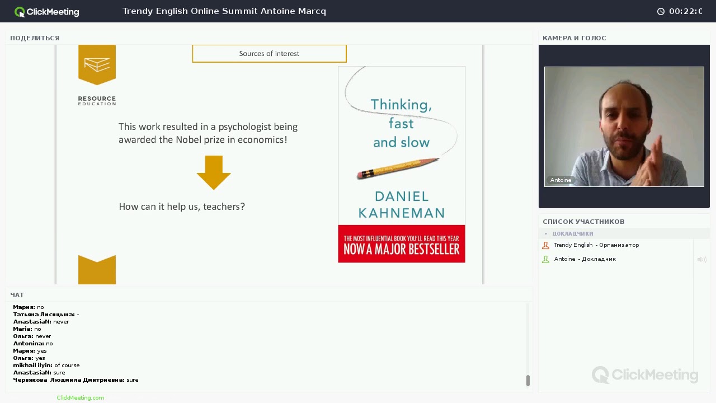Click chat message "AnastasiaN: never"
The image size is (716, 403).
tap(41, 322)
